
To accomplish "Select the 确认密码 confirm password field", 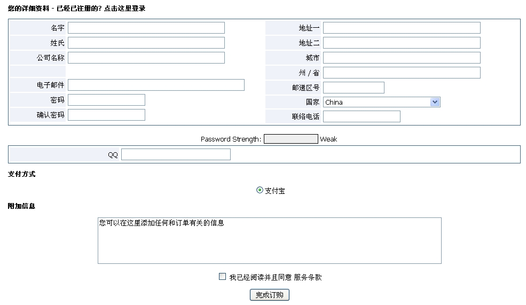I will 106,115.
